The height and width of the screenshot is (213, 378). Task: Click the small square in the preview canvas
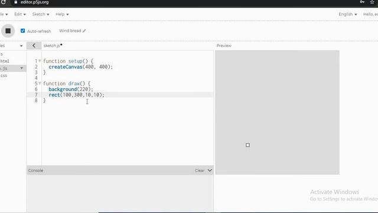tap(247, 145)
